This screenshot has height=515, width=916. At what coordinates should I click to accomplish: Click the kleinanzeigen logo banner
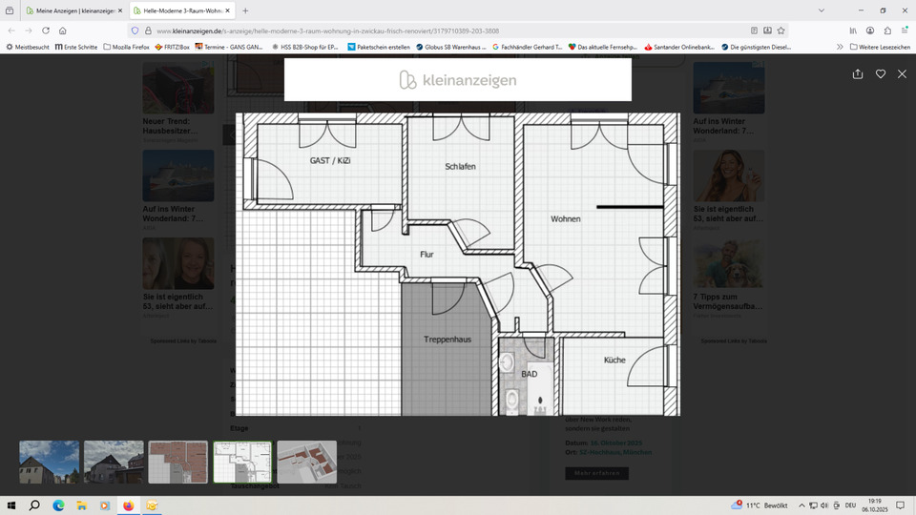[457, 80]
